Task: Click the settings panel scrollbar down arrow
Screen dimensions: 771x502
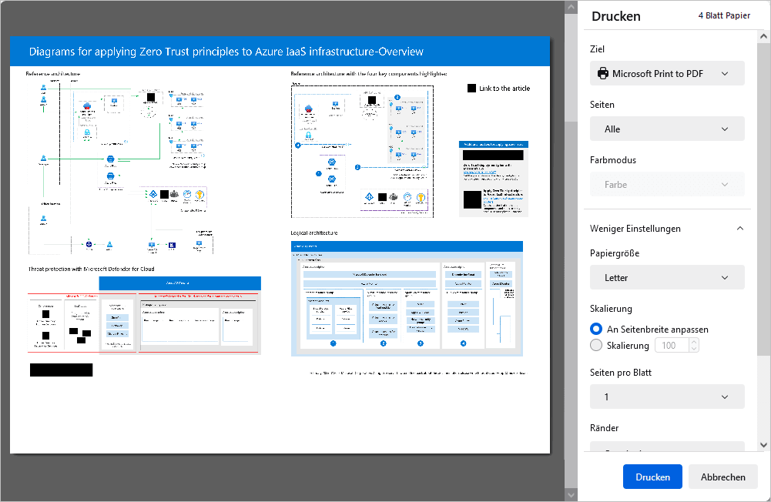Action: point(763,445)
